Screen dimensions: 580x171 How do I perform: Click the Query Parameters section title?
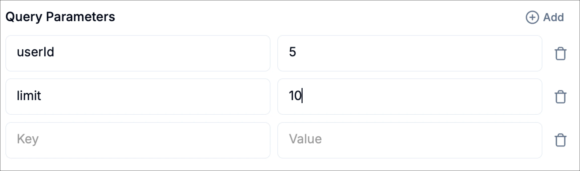click(61, 17)
